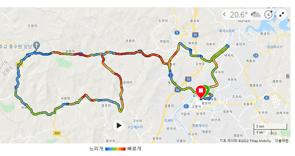Click the wind speed indicator showing 4
Screen dimensions: 295x156
click(x=268, y=14)
